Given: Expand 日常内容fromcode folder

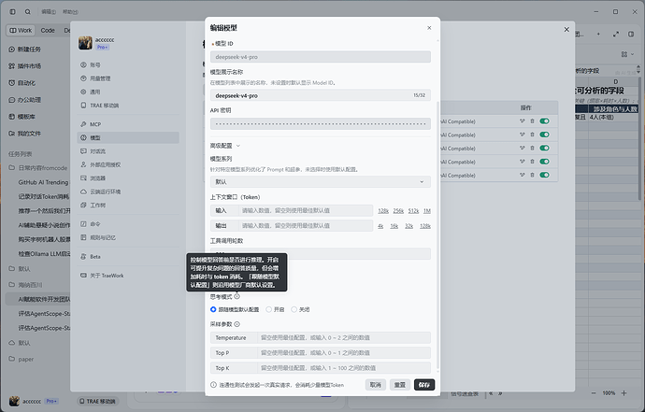Looking at the screenshot, I should tap(37, 168).
